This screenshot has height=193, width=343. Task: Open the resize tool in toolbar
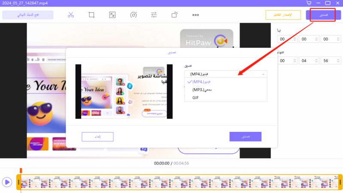[x=112, y=15]
